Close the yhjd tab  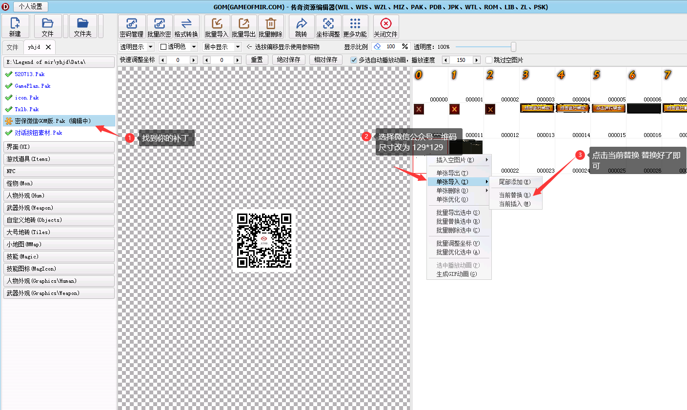pos(48,47)
